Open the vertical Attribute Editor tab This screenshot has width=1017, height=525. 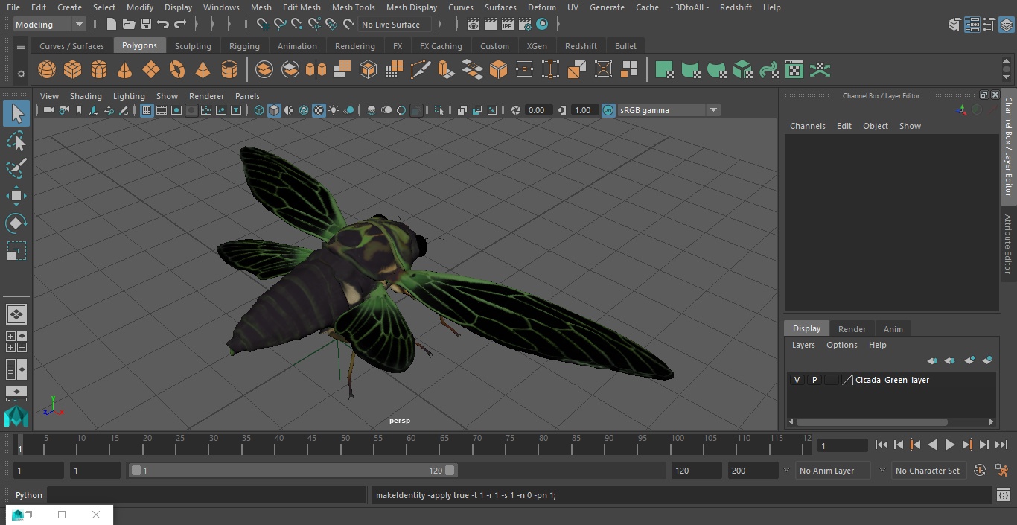pyautogui.click(x=1008, y=244)
